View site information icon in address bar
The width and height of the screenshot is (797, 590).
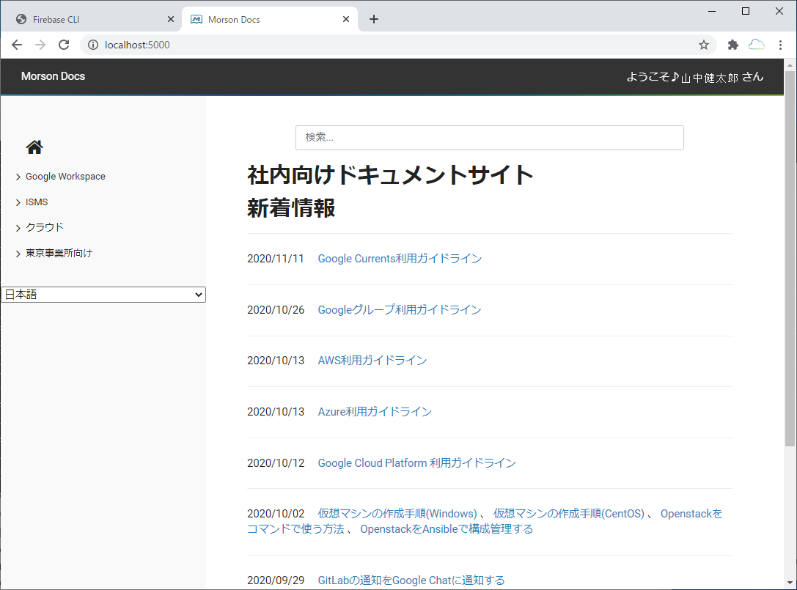[x=93, y=45]
